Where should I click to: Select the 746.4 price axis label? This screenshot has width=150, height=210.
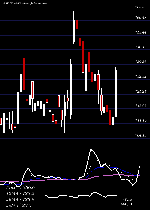[x=140, y=47]
